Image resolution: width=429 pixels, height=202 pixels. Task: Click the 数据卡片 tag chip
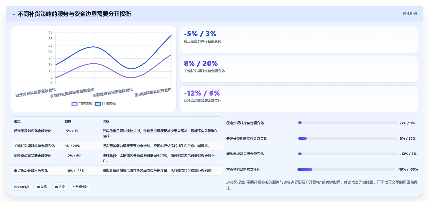pyautogui.click(x=80, y=187)
